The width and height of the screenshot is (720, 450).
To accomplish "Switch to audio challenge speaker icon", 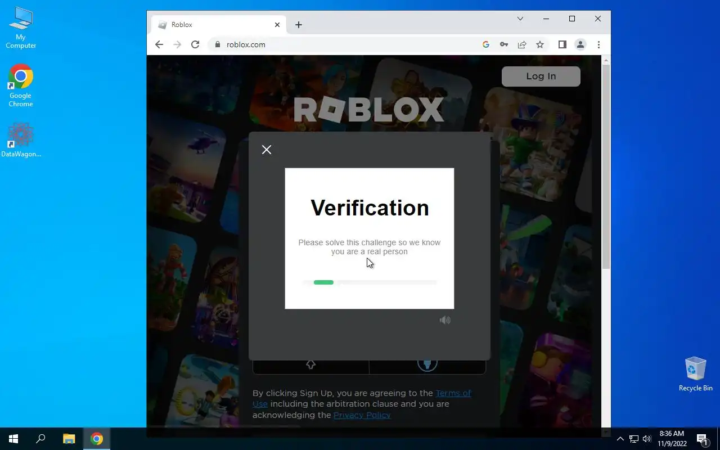I will [x=445, y=320].
